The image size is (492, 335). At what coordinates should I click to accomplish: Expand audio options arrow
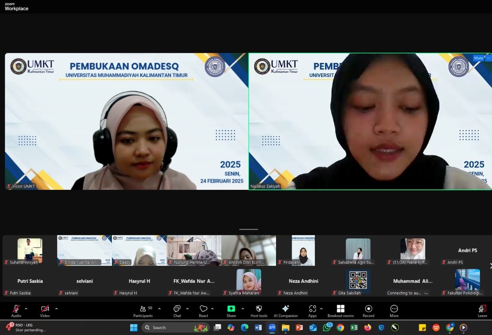(26, 309)
